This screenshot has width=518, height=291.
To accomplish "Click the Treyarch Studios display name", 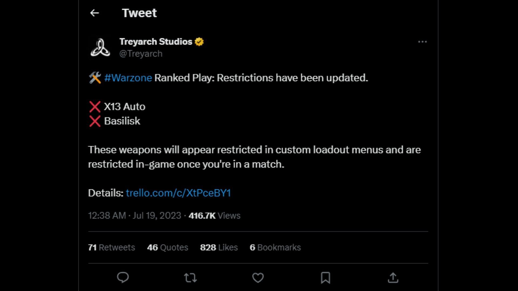I will (x=156, y=42).
